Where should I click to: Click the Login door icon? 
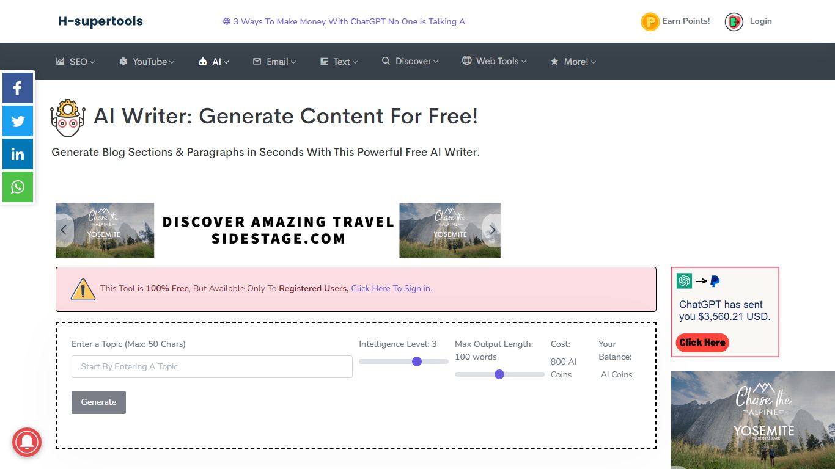click(734, 22)
